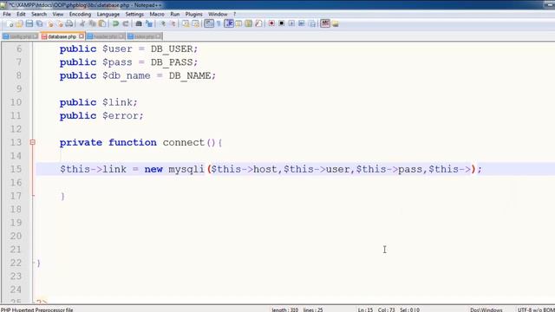The height and width of the screenshot is (312, 555).
Task: Click the Cut scissors icon
Action: tap(82, 23)
